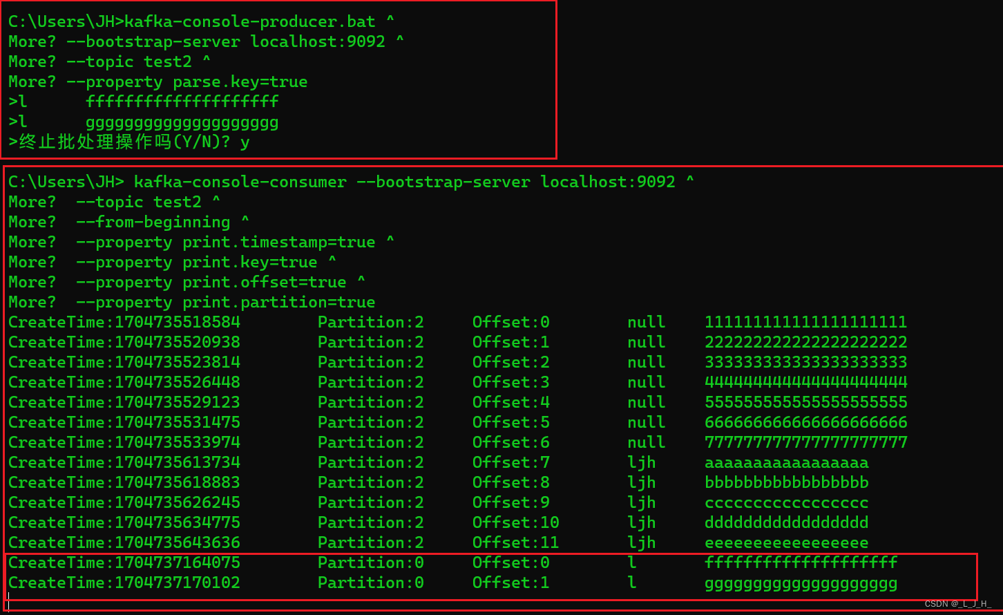Click key 'ljh' in the aaaa row
The height and width of the screenshot is (615, 1003).
coord(642,462)
